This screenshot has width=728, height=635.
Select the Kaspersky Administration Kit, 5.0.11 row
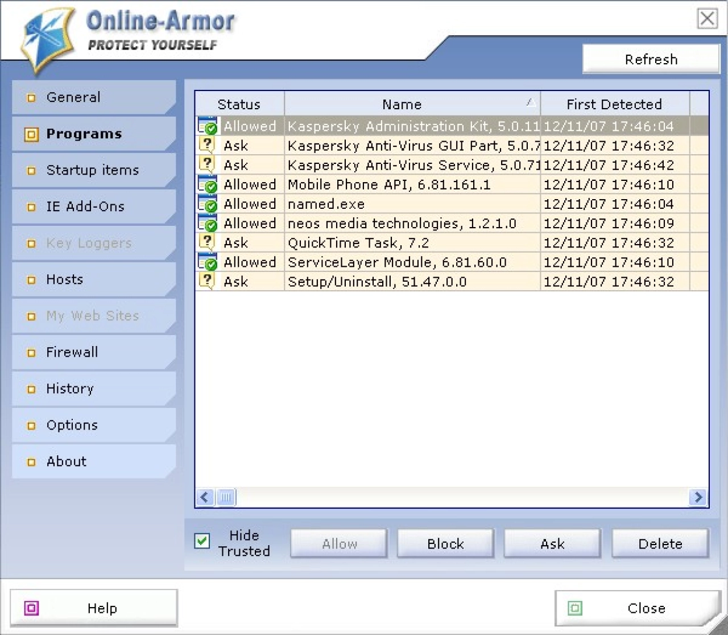click(452, 126)
